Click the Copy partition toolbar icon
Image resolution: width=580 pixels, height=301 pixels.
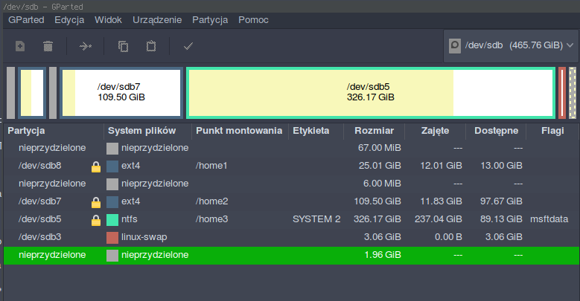click(x=123, y=46)
